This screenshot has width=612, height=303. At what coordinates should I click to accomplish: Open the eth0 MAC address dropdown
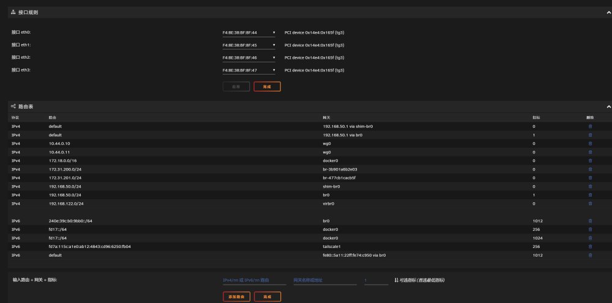point(248,33)
